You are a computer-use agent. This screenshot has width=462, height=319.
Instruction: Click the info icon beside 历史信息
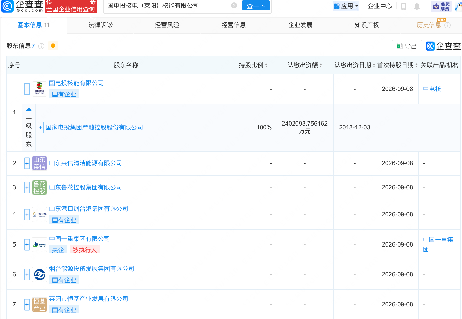[447, 25]
